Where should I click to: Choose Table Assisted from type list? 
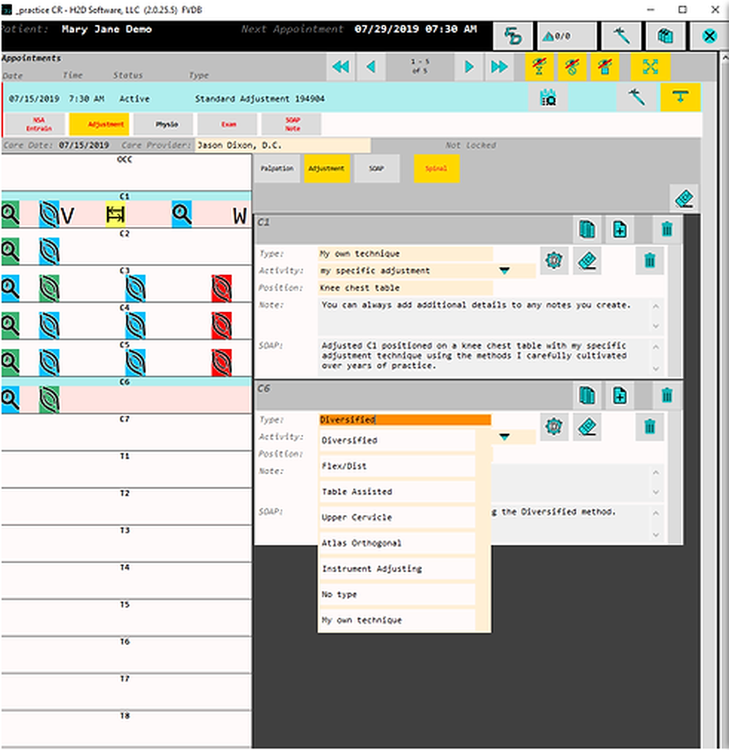click(x=397, y=492)
